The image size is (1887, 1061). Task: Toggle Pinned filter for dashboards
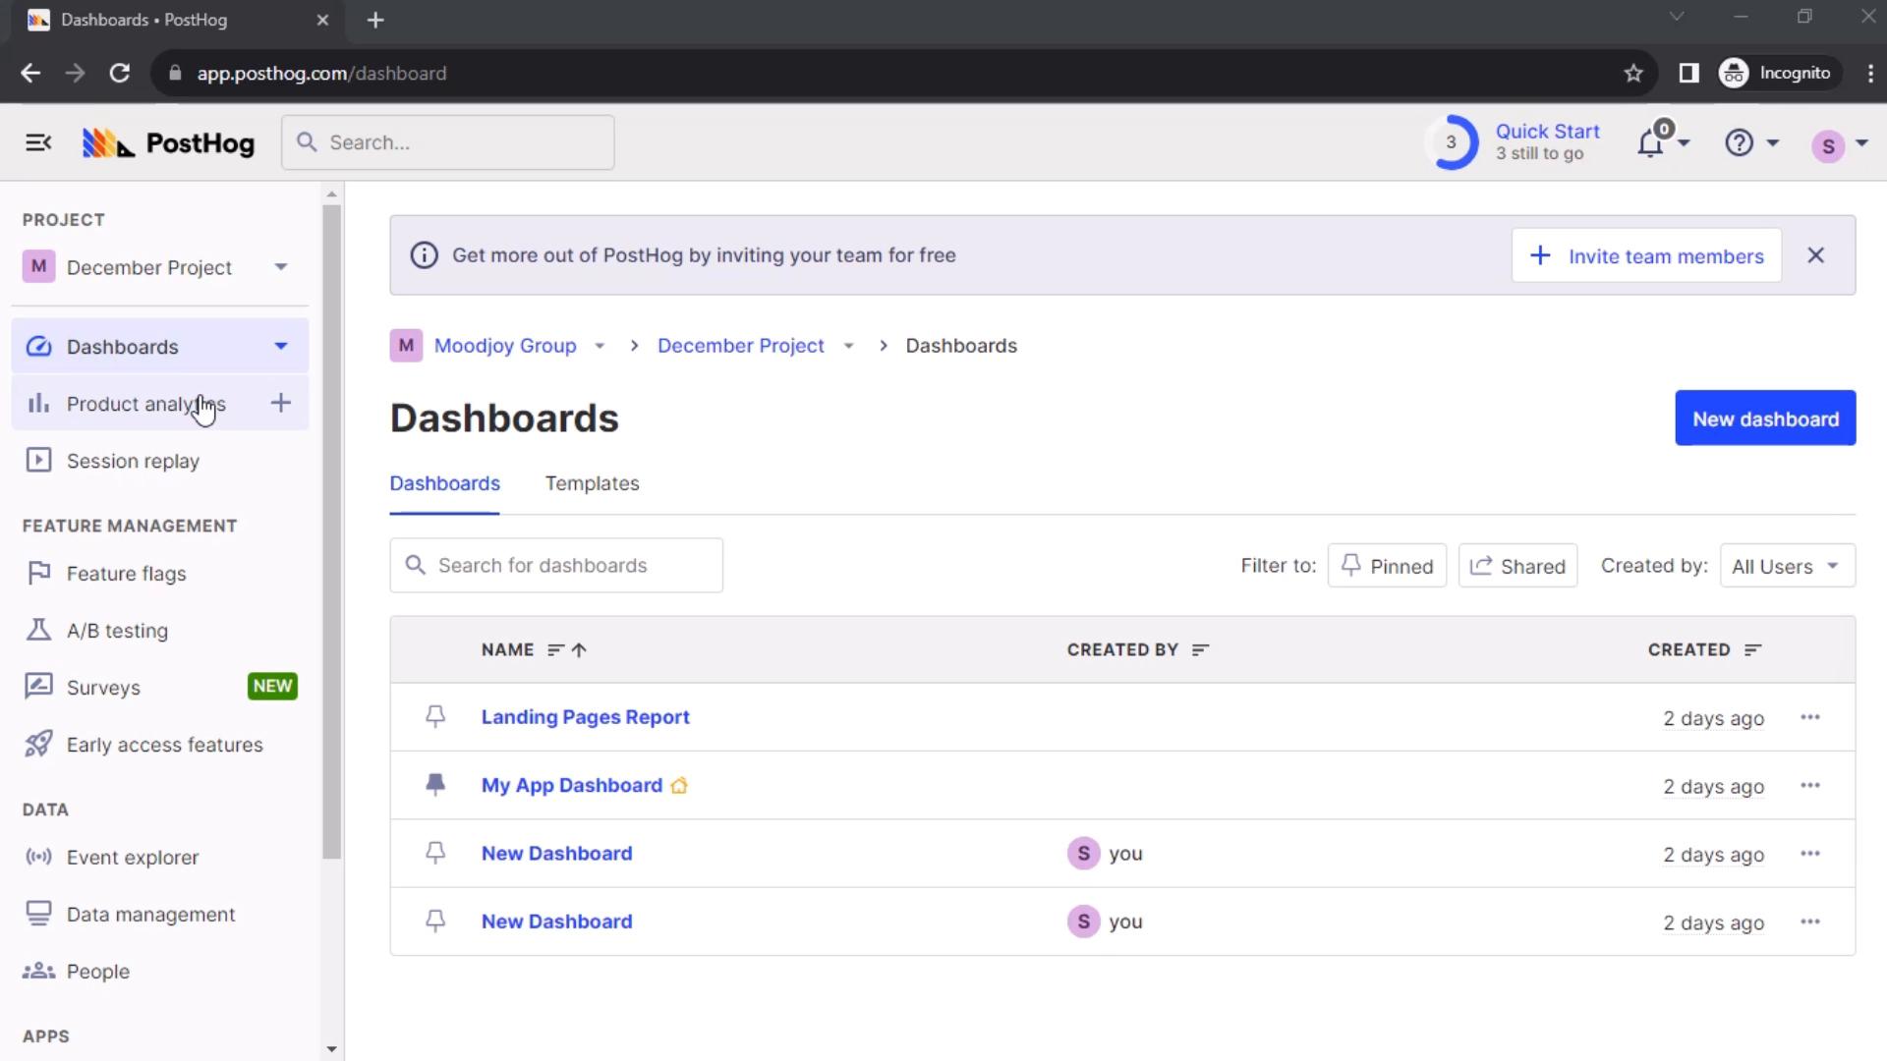click(1386, 566)
